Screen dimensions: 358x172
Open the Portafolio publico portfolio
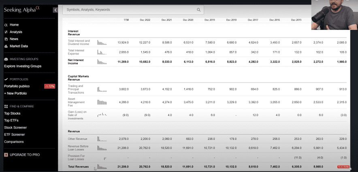17,86
